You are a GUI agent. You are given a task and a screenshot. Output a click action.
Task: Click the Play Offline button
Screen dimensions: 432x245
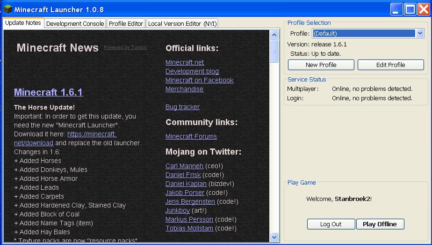pyautogui.click(x=380, y=224)
